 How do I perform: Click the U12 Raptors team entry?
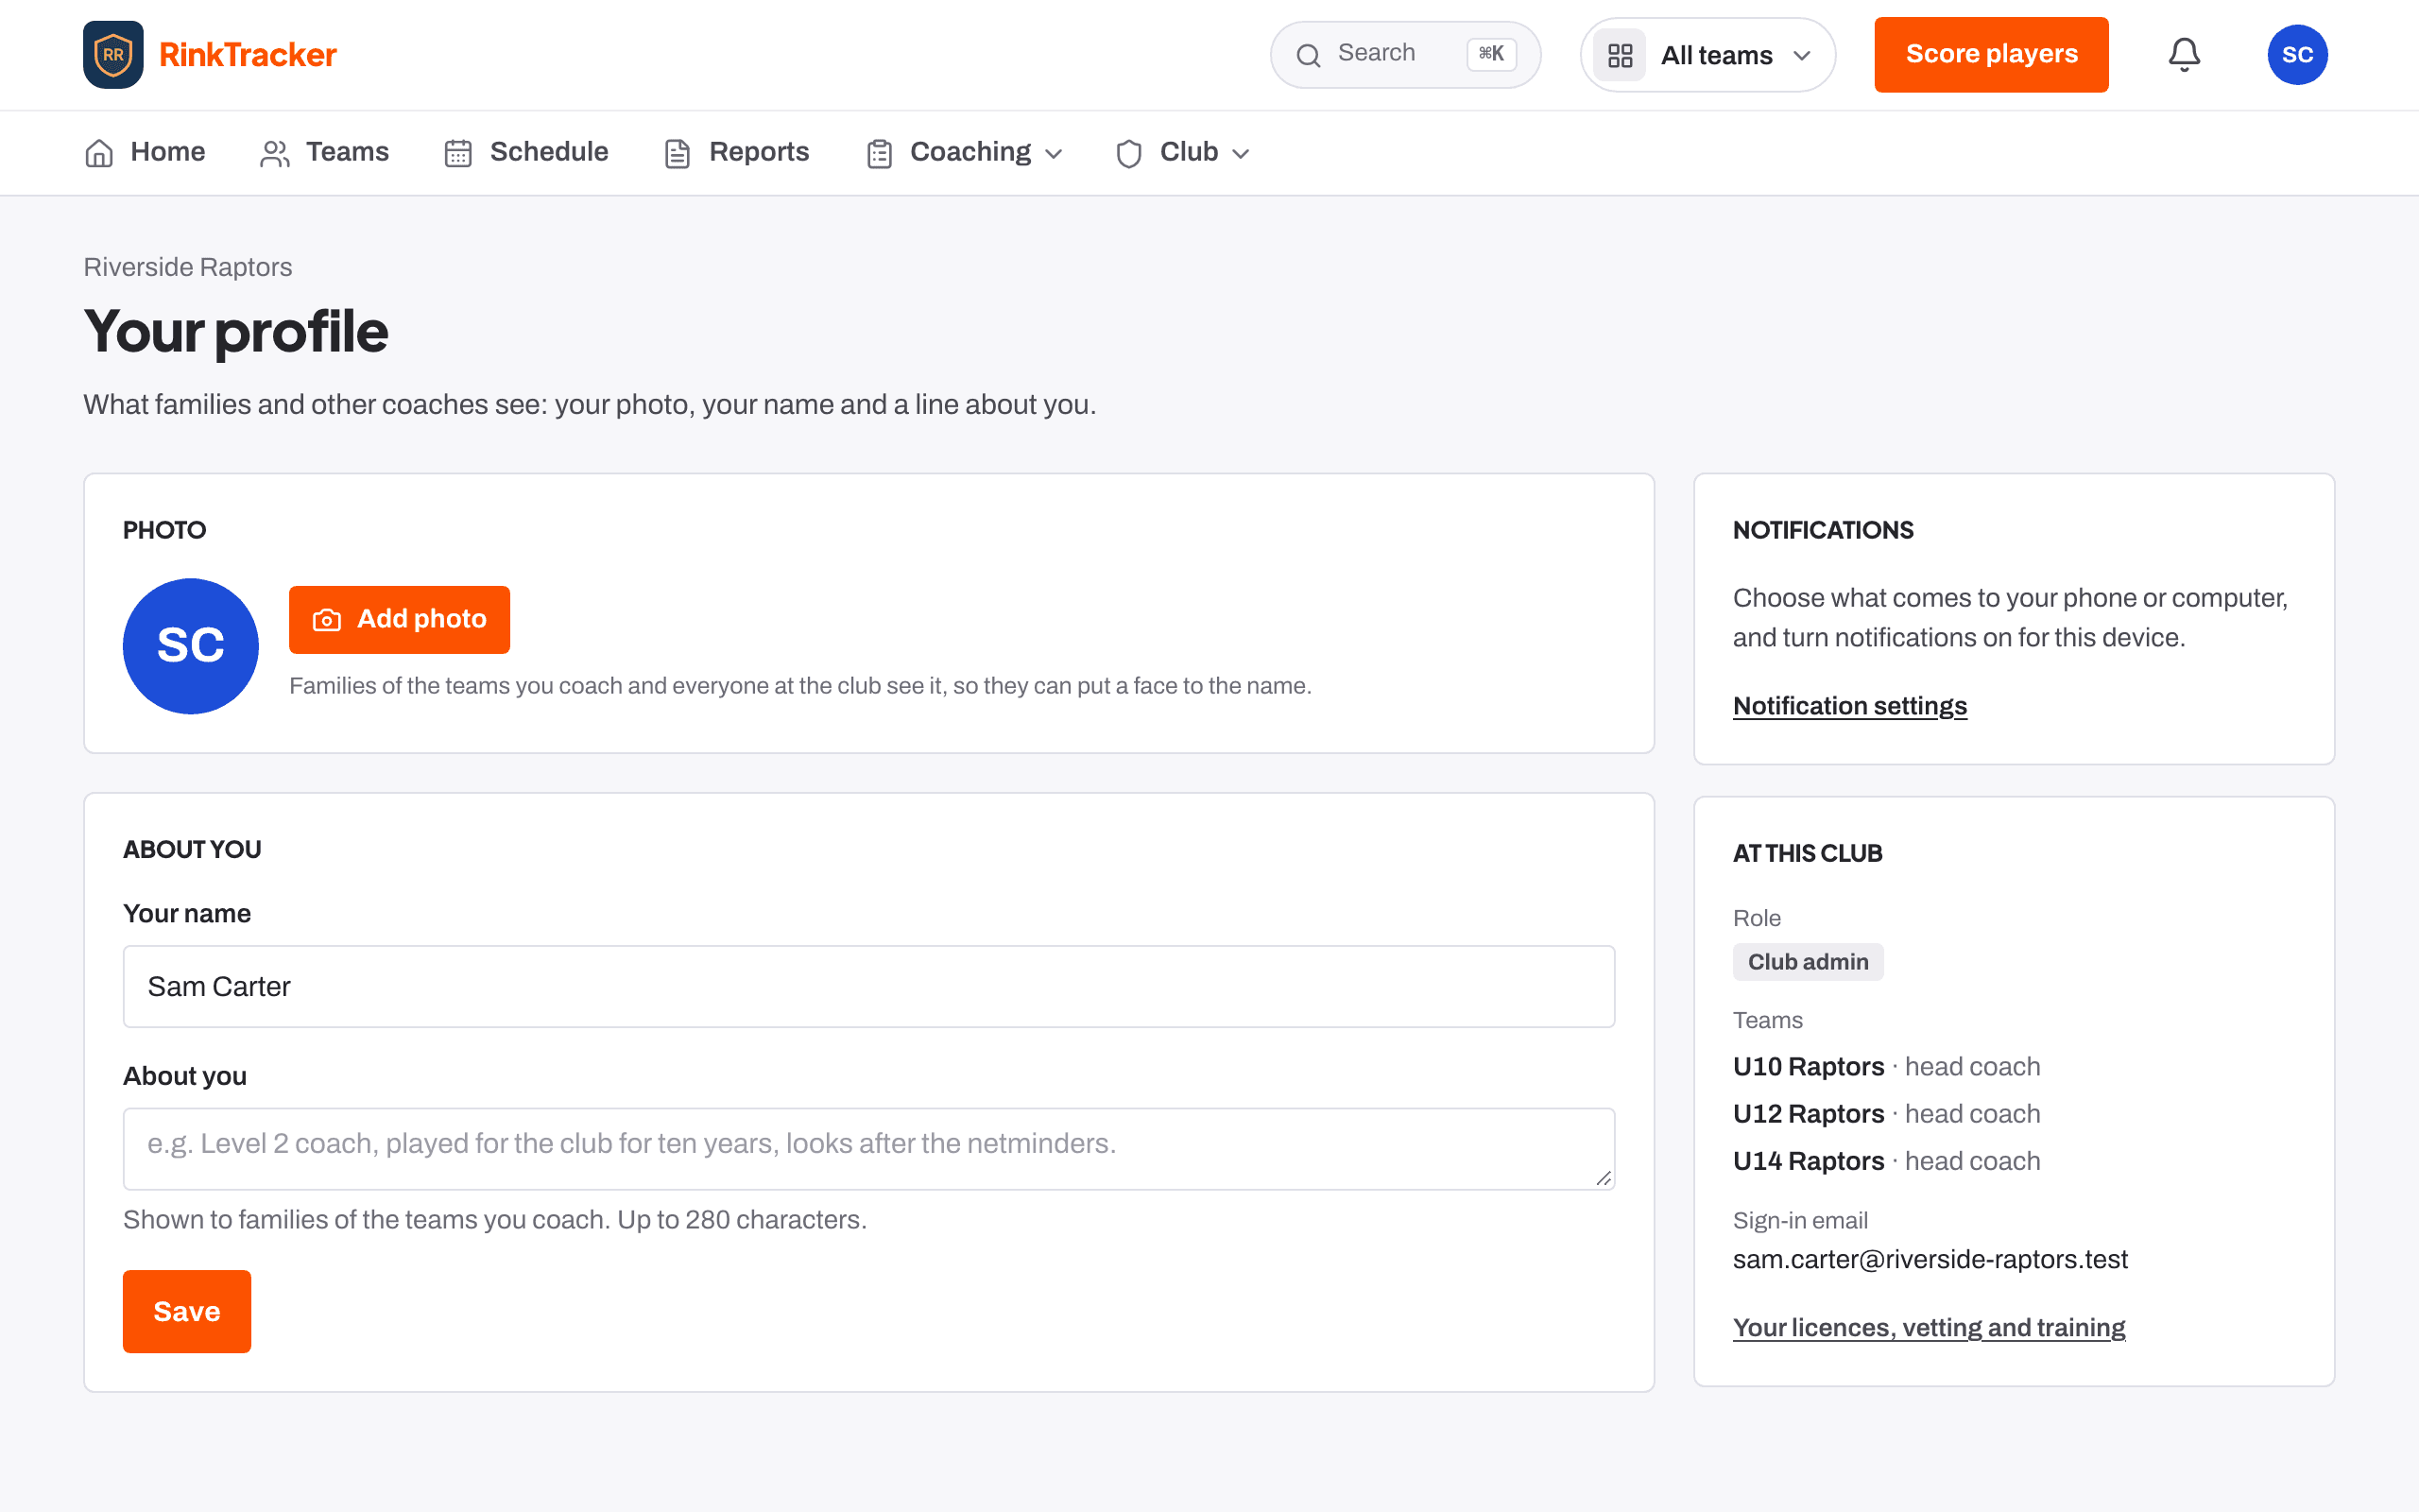(1886, 1114)
